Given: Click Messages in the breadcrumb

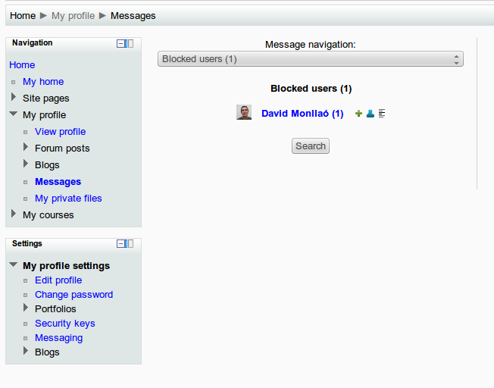Looking at the screenshot, I should coord(133,16).
